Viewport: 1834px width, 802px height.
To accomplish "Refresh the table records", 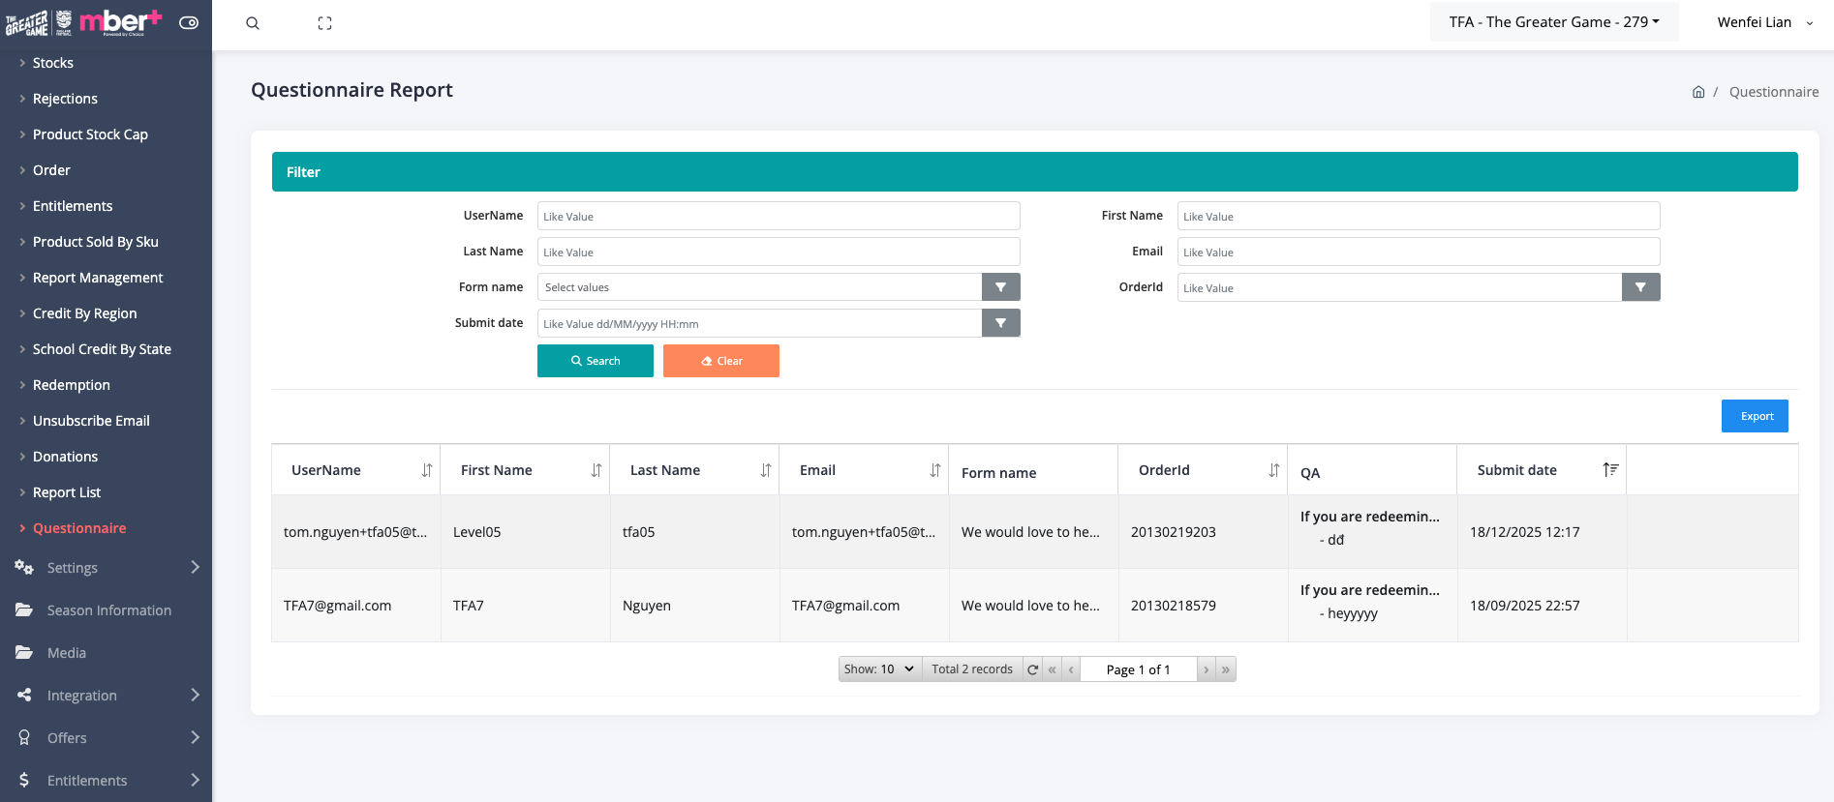I will [x=1033, y=669].
